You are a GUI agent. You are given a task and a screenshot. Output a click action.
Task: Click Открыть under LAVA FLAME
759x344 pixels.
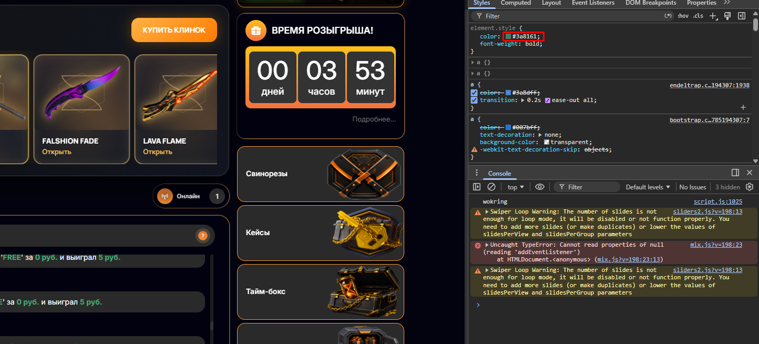(158, 151)
